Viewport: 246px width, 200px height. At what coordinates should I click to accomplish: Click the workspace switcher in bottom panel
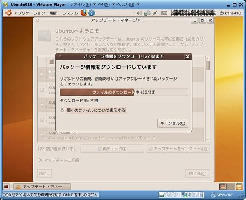point(227,186)
